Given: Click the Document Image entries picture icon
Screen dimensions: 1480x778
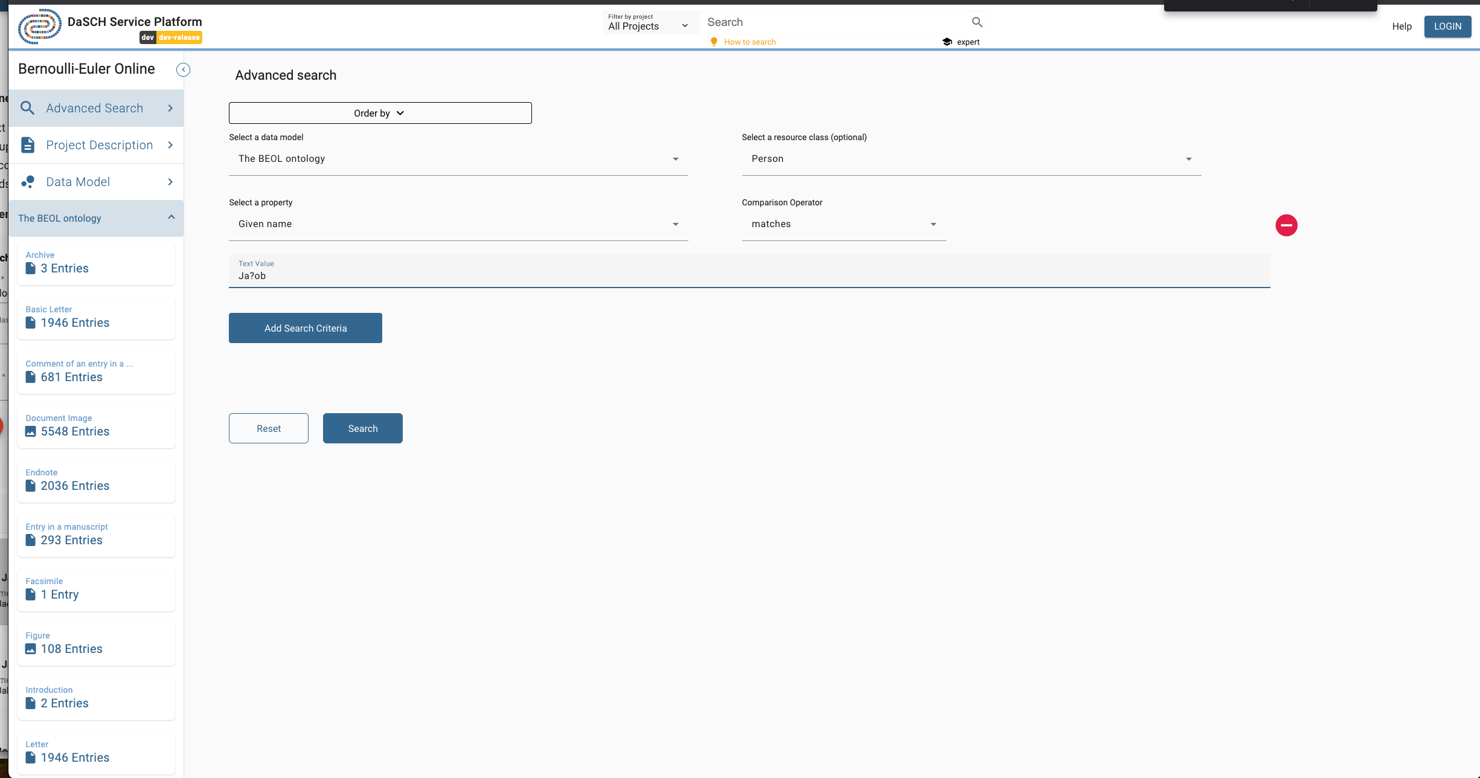Looking at the screenshot, I should [31, 431].
